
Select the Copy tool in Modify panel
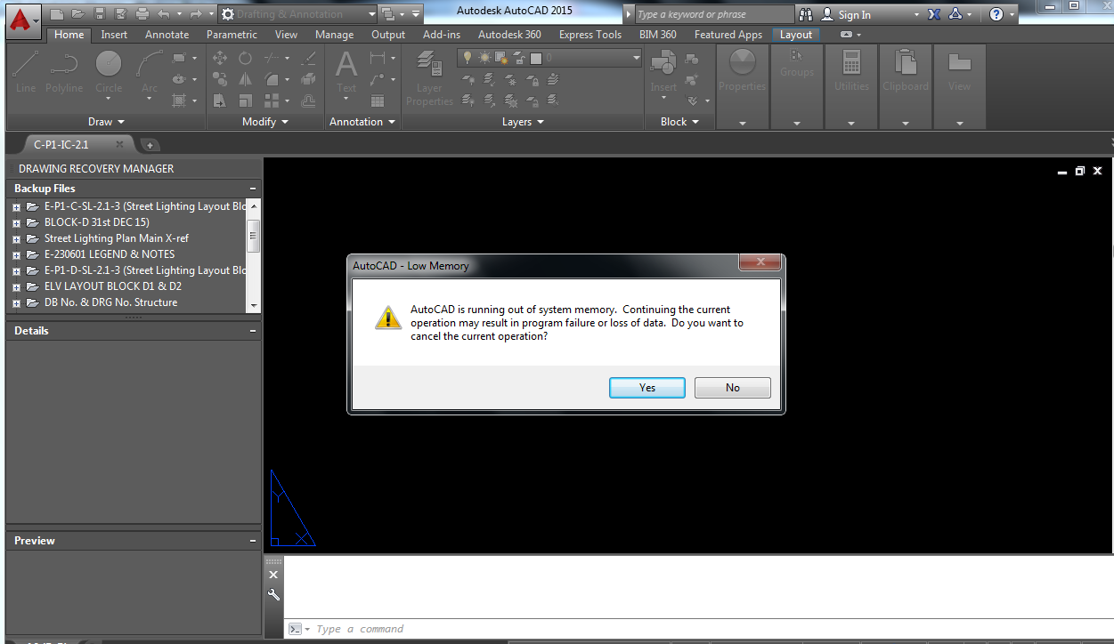220,79
